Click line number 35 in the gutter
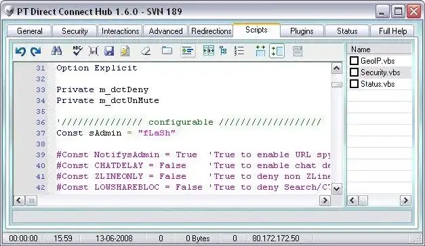 pyautogui.click(x=41, y=111)
